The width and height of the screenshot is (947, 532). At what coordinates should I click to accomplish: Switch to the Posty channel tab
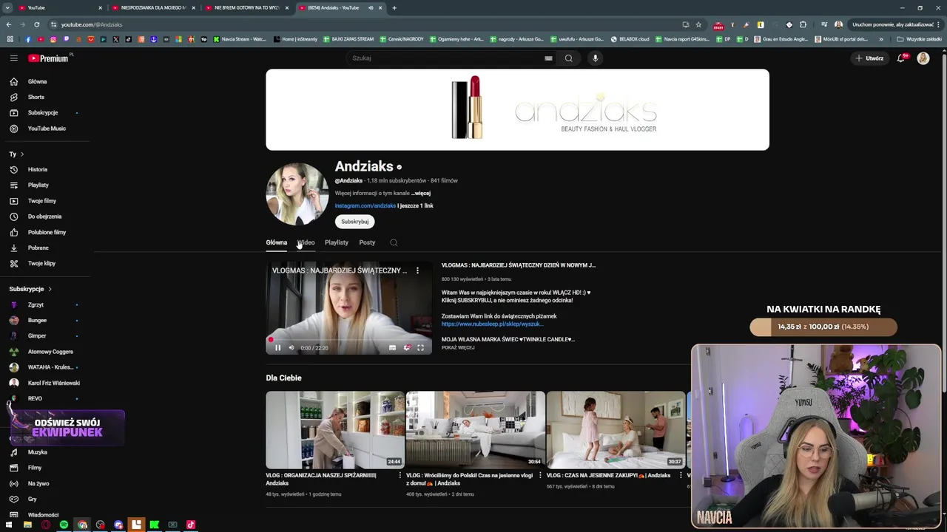[x=367, y=242]
